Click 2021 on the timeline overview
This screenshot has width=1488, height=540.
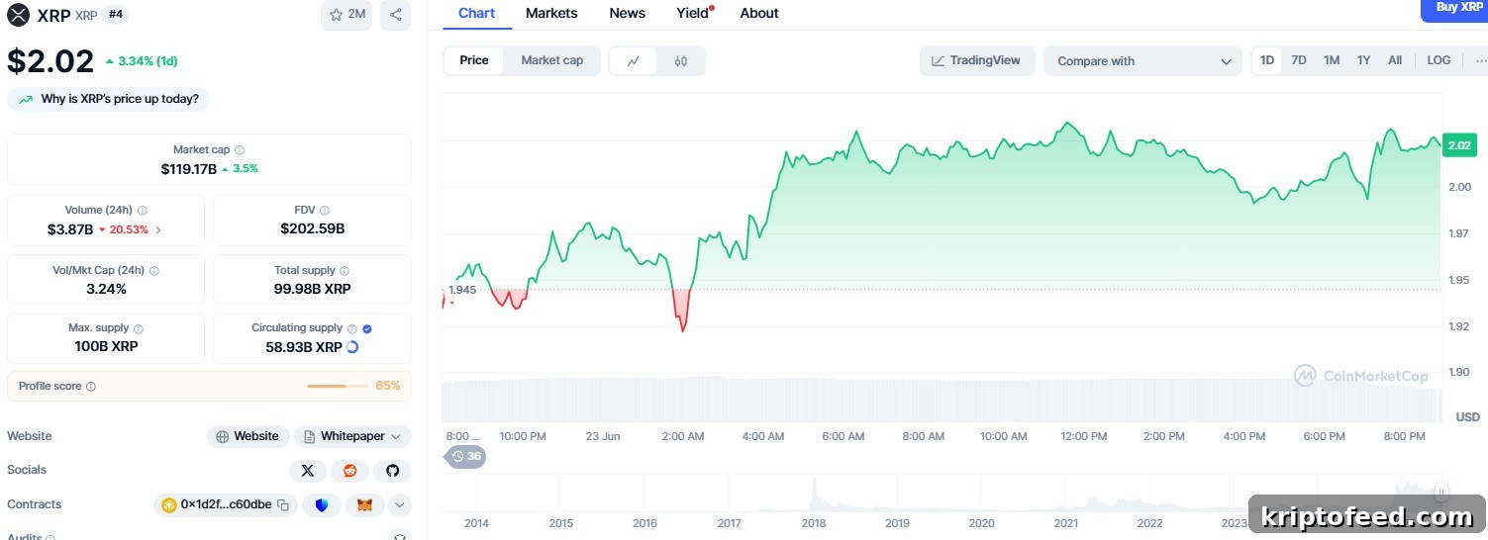pos(1065,523)
